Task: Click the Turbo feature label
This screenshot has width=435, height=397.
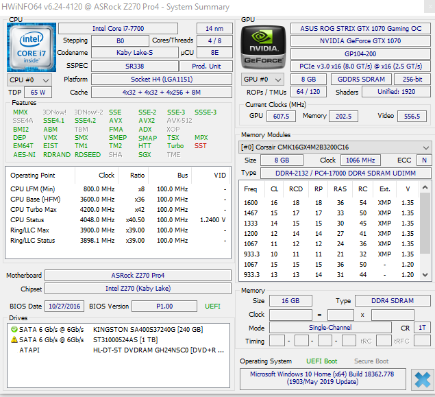Action: tap(175, 146)
